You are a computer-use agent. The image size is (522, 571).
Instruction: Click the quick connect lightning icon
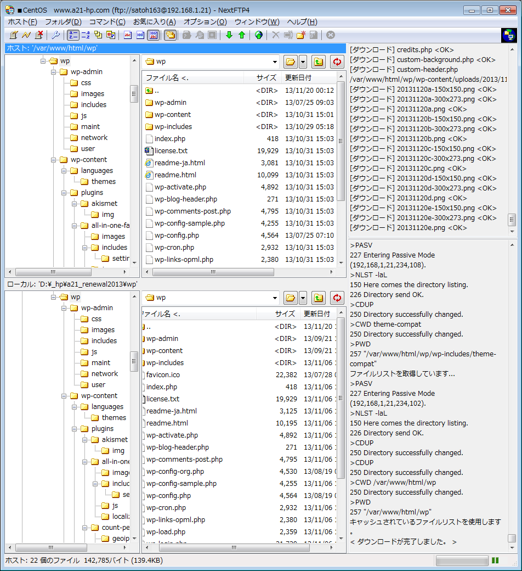tap(26, 35)
